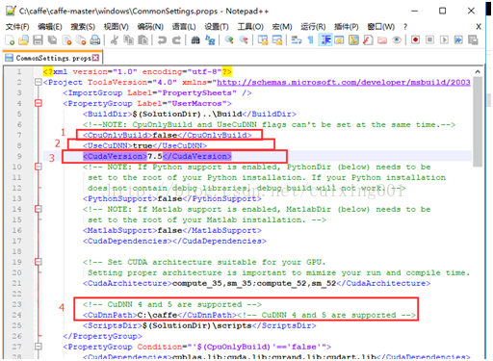Click the save recorded macro icon
Viewport: 493px width, 361px height.
pos(473,40)
